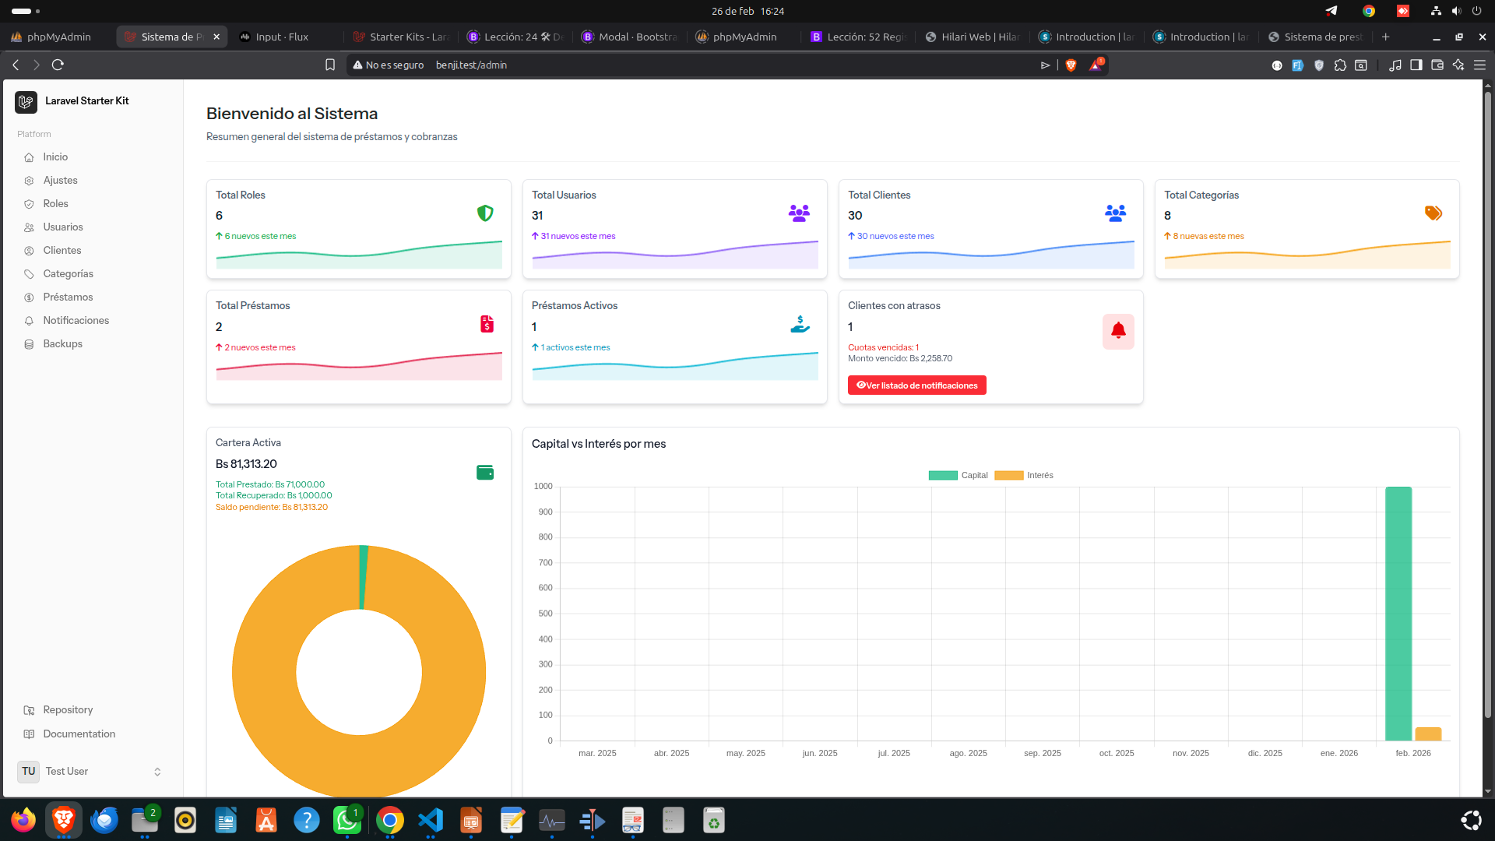Screen dimensions: 1495x841
Task: Open the system volume indicator menu
Action: (x=1456, y=11)
